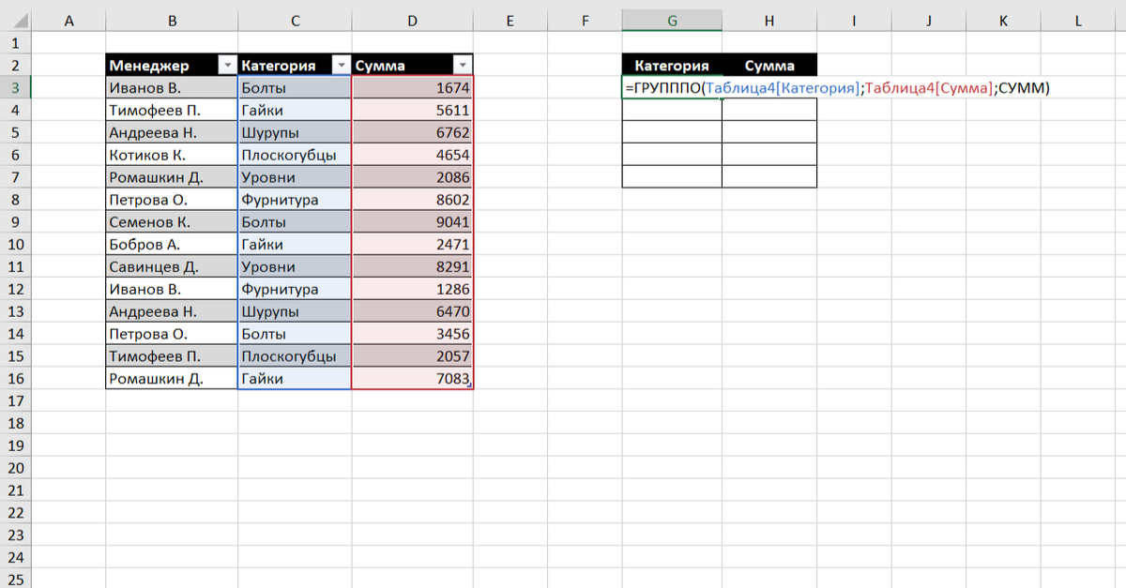Select the amount cell 5611
The image size is (1126, 588).
click(412, 110)
